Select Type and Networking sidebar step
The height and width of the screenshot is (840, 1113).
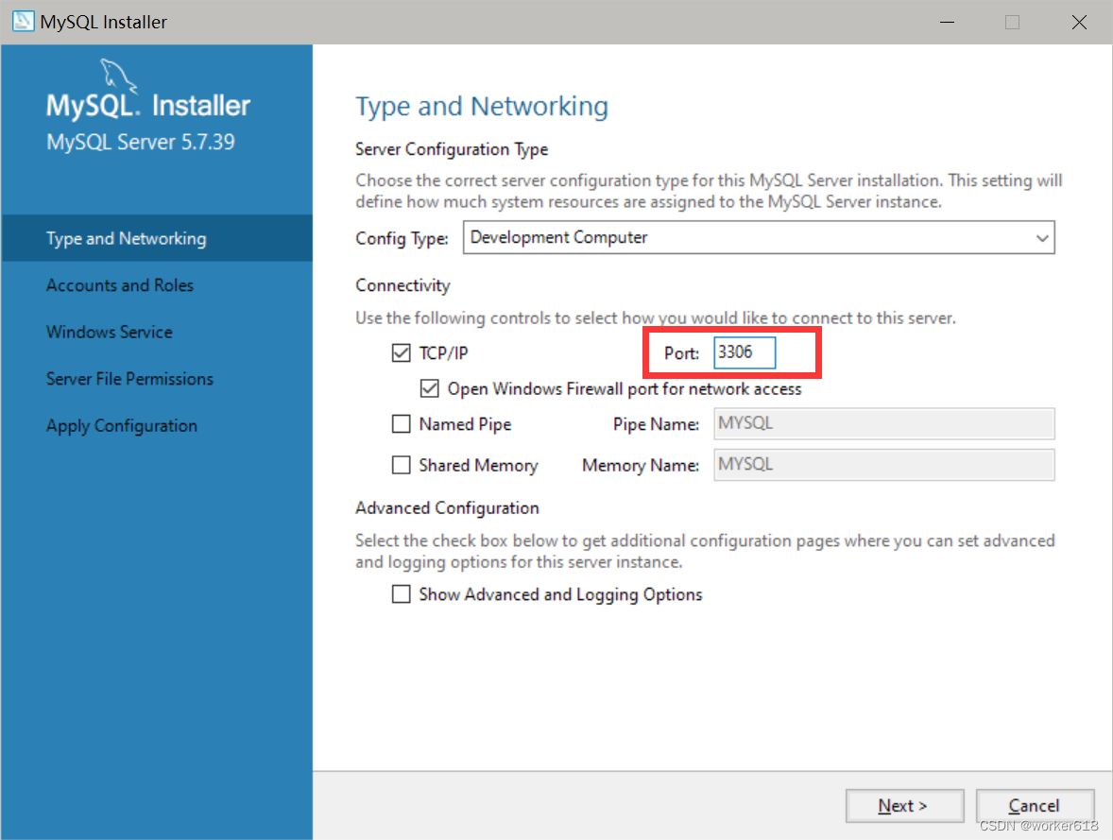157,238
